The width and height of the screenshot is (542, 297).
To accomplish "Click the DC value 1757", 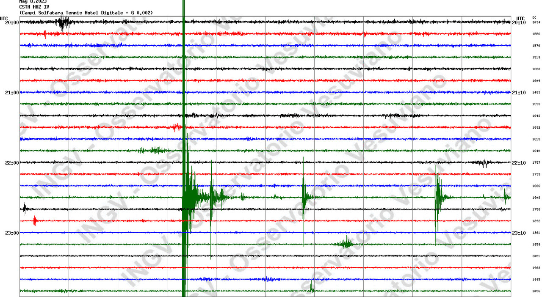I will point(536,163).
